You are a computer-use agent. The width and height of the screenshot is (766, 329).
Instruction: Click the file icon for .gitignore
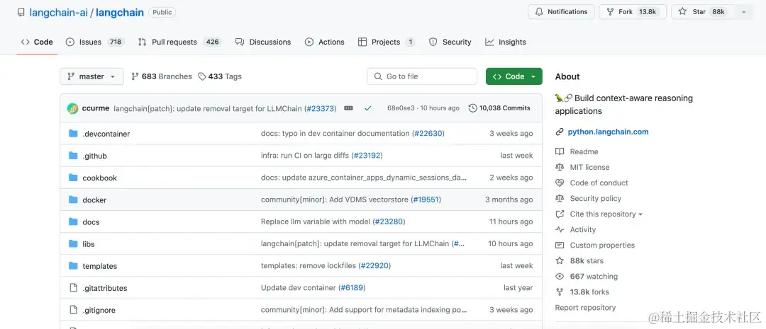pos(73,309)
